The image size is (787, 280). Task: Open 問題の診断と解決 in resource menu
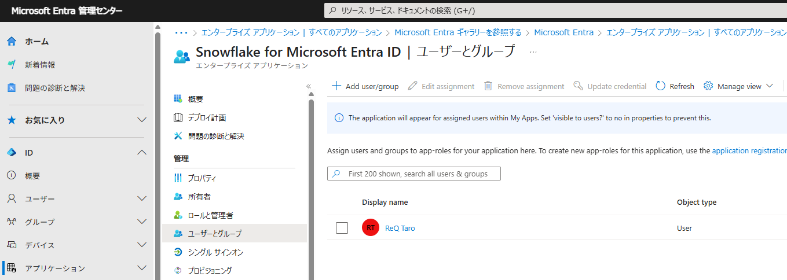234,136
